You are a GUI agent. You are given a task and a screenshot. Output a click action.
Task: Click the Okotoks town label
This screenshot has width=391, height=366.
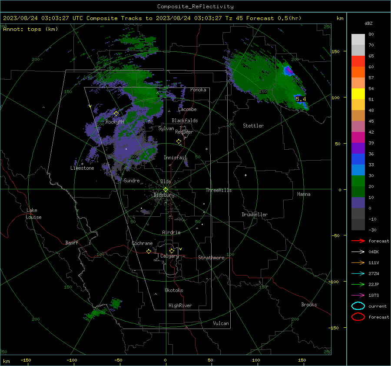pos(174,290)
